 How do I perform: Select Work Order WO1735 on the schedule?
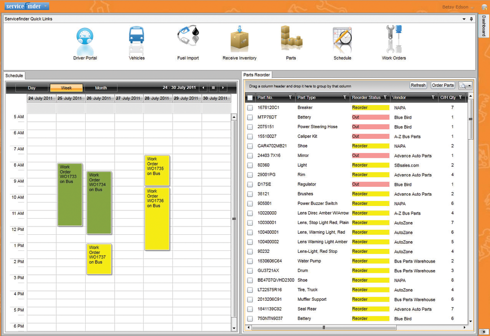(x=157, y=169)
